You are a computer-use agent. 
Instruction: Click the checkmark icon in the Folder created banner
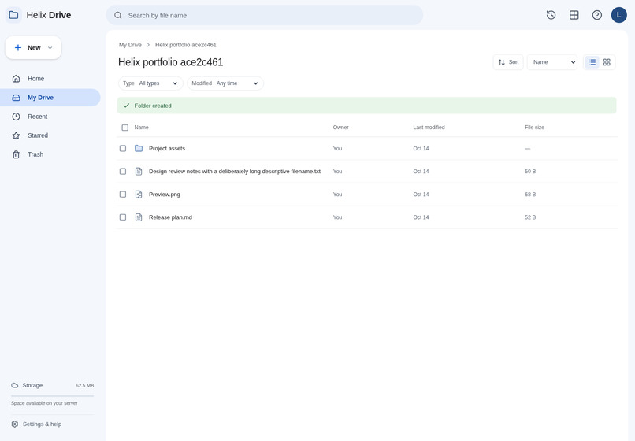click(126, 106)
